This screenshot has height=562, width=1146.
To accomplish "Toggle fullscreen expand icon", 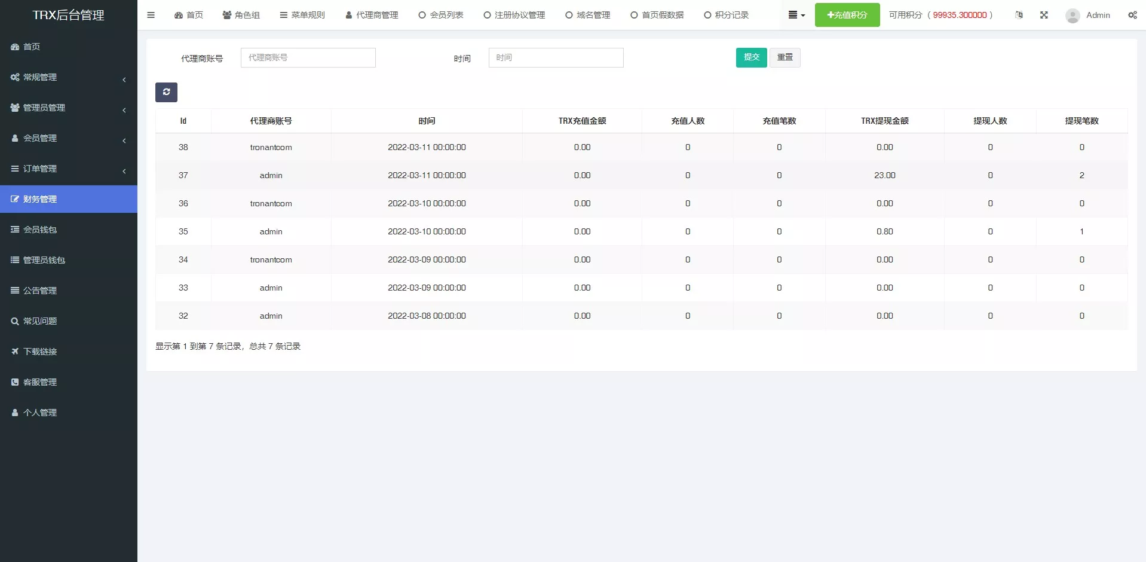I will point(1044,15).
